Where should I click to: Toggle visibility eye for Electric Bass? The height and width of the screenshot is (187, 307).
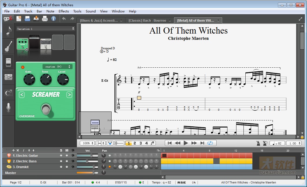(x=73, y=161)
